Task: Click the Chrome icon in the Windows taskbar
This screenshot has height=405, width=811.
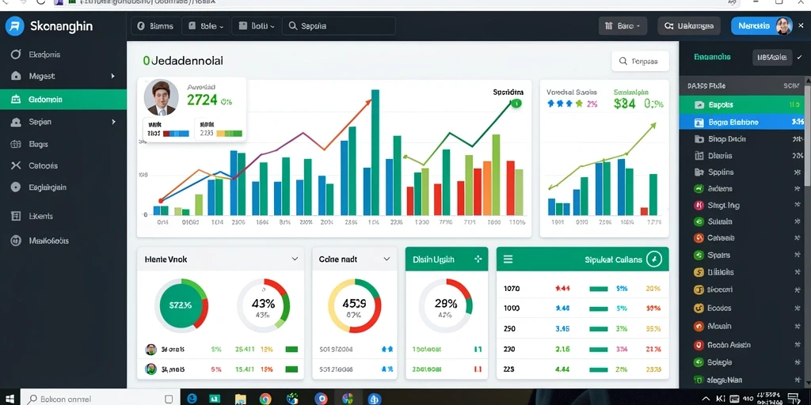Action: pos(265,399)
